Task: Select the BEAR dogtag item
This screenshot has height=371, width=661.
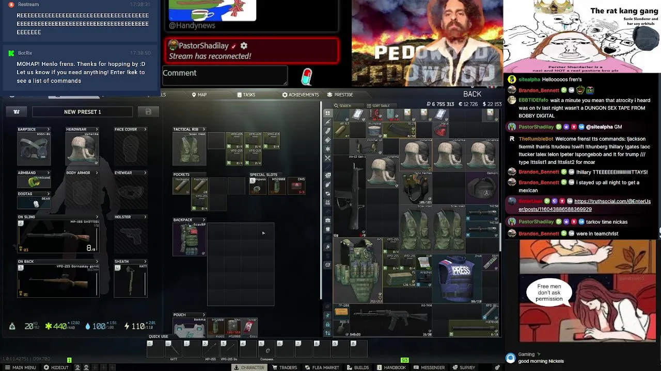Action: pyautogui.click(x=34, y=204)
